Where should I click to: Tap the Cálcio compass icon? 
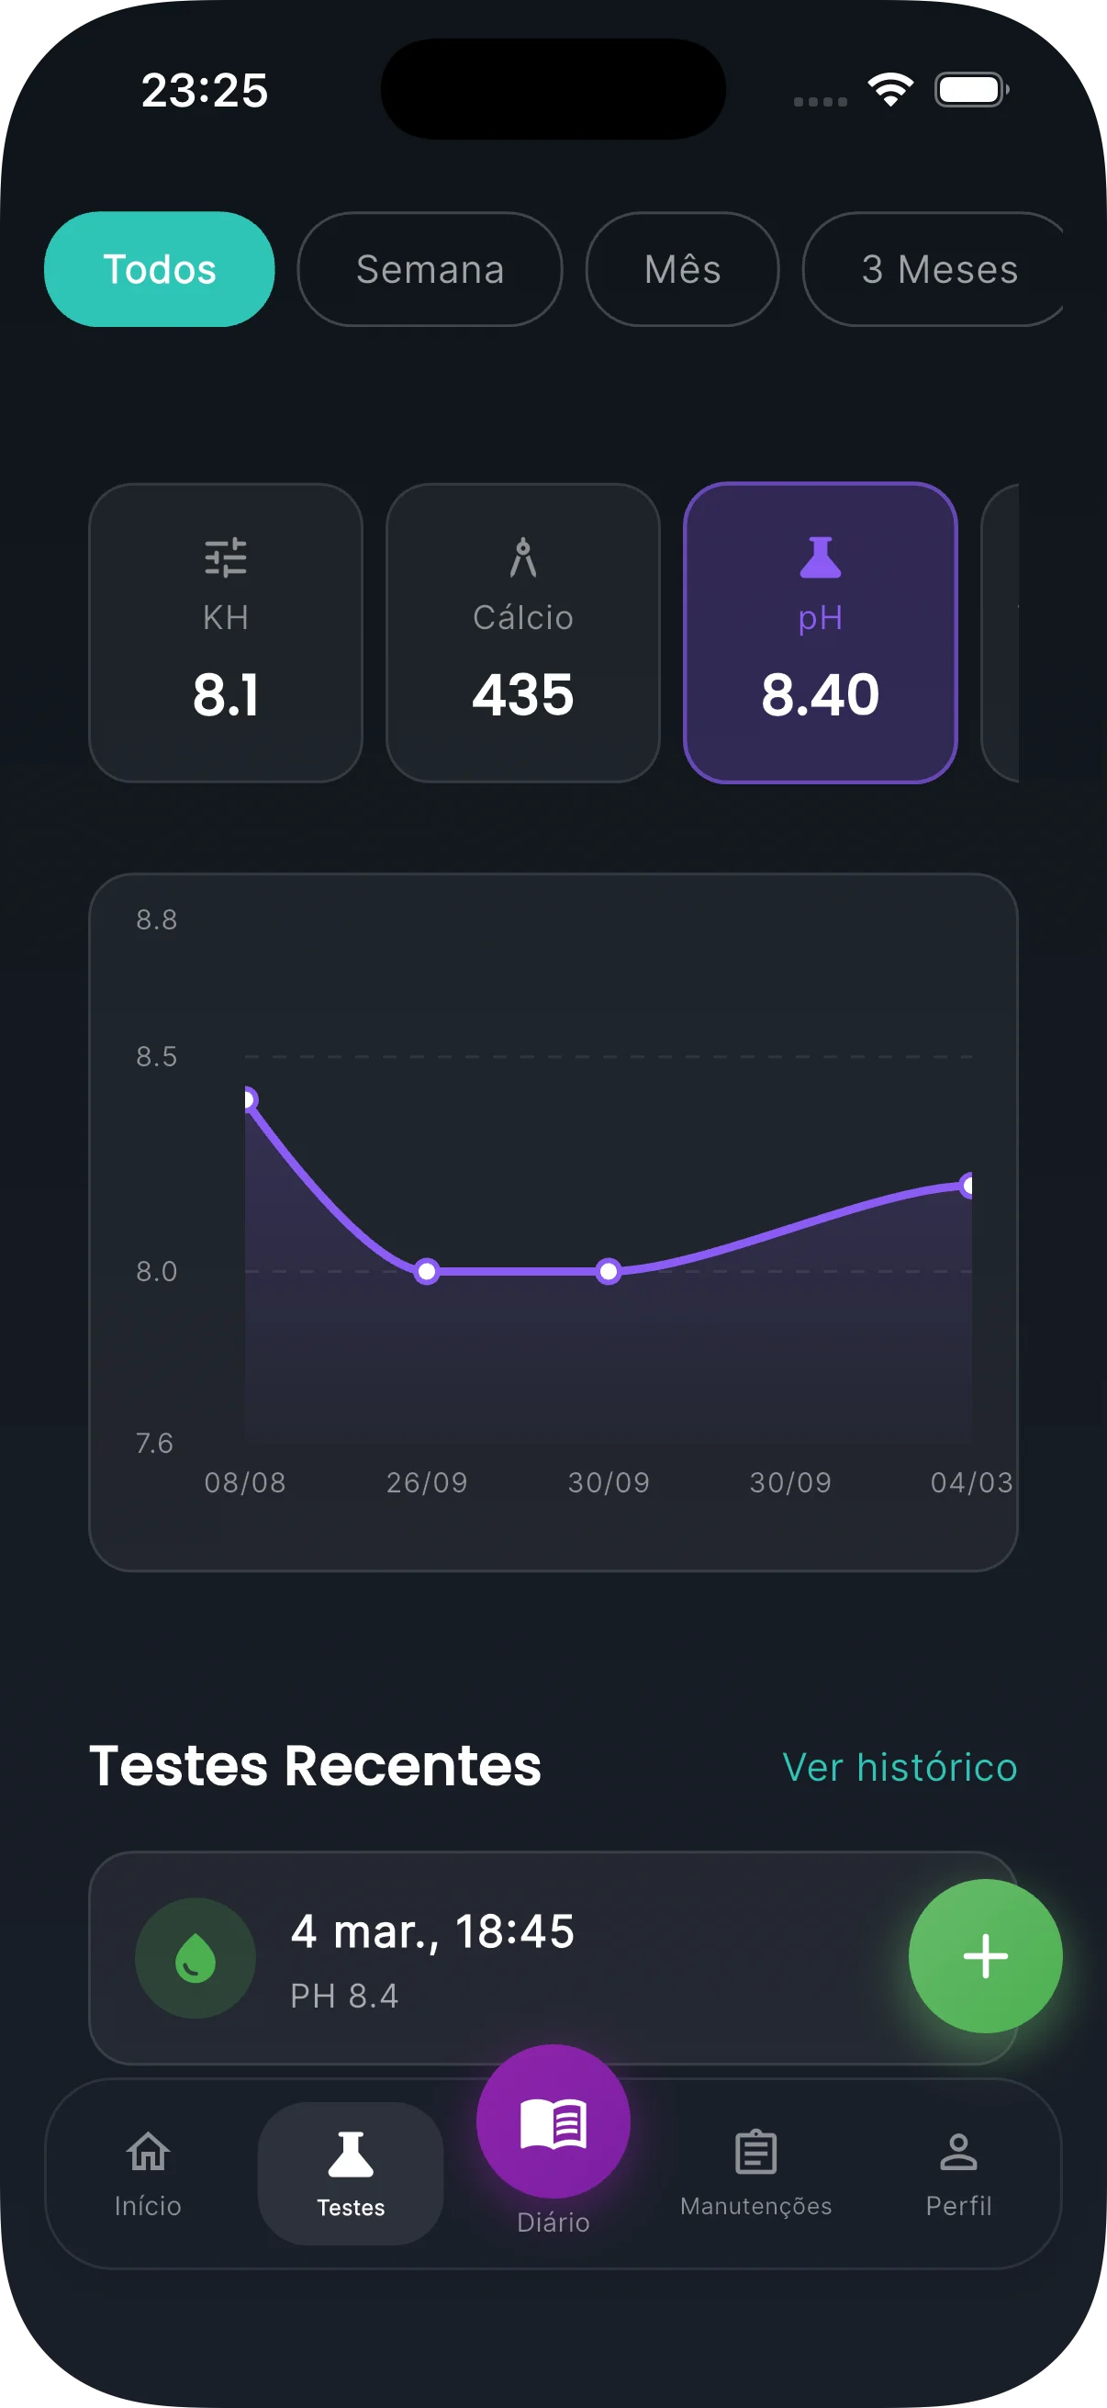tap(523, 558)
